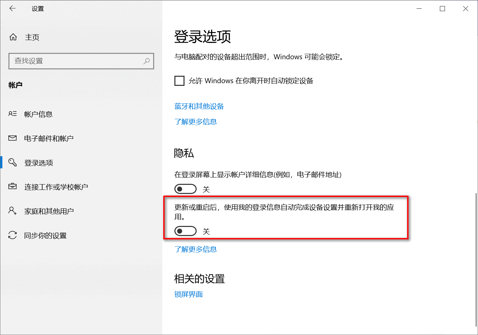
Task: Click the 帐户 sidebar heading
Action: (16, 85)
